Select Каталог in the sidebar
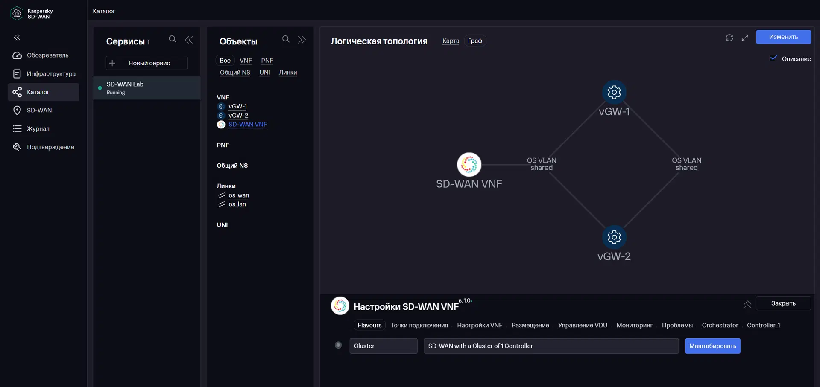Viewport: 820px width, 387px height. pos(44,92)
